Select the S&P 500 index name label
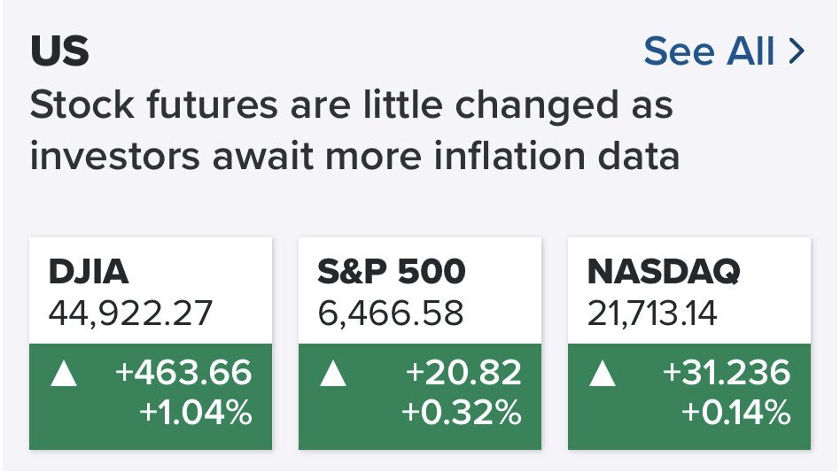The width and height of the screenshot is (840, 472). click(x=391, y=273)
